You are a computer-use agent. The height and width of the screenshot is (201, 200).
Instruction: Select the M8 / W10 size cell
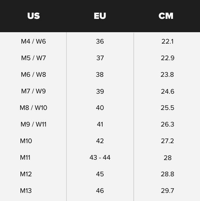click(x=33, y=108)
